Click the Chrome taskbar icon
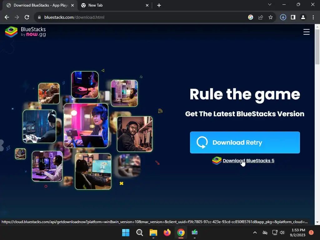 pyautogui.click(x=181, y=232)
